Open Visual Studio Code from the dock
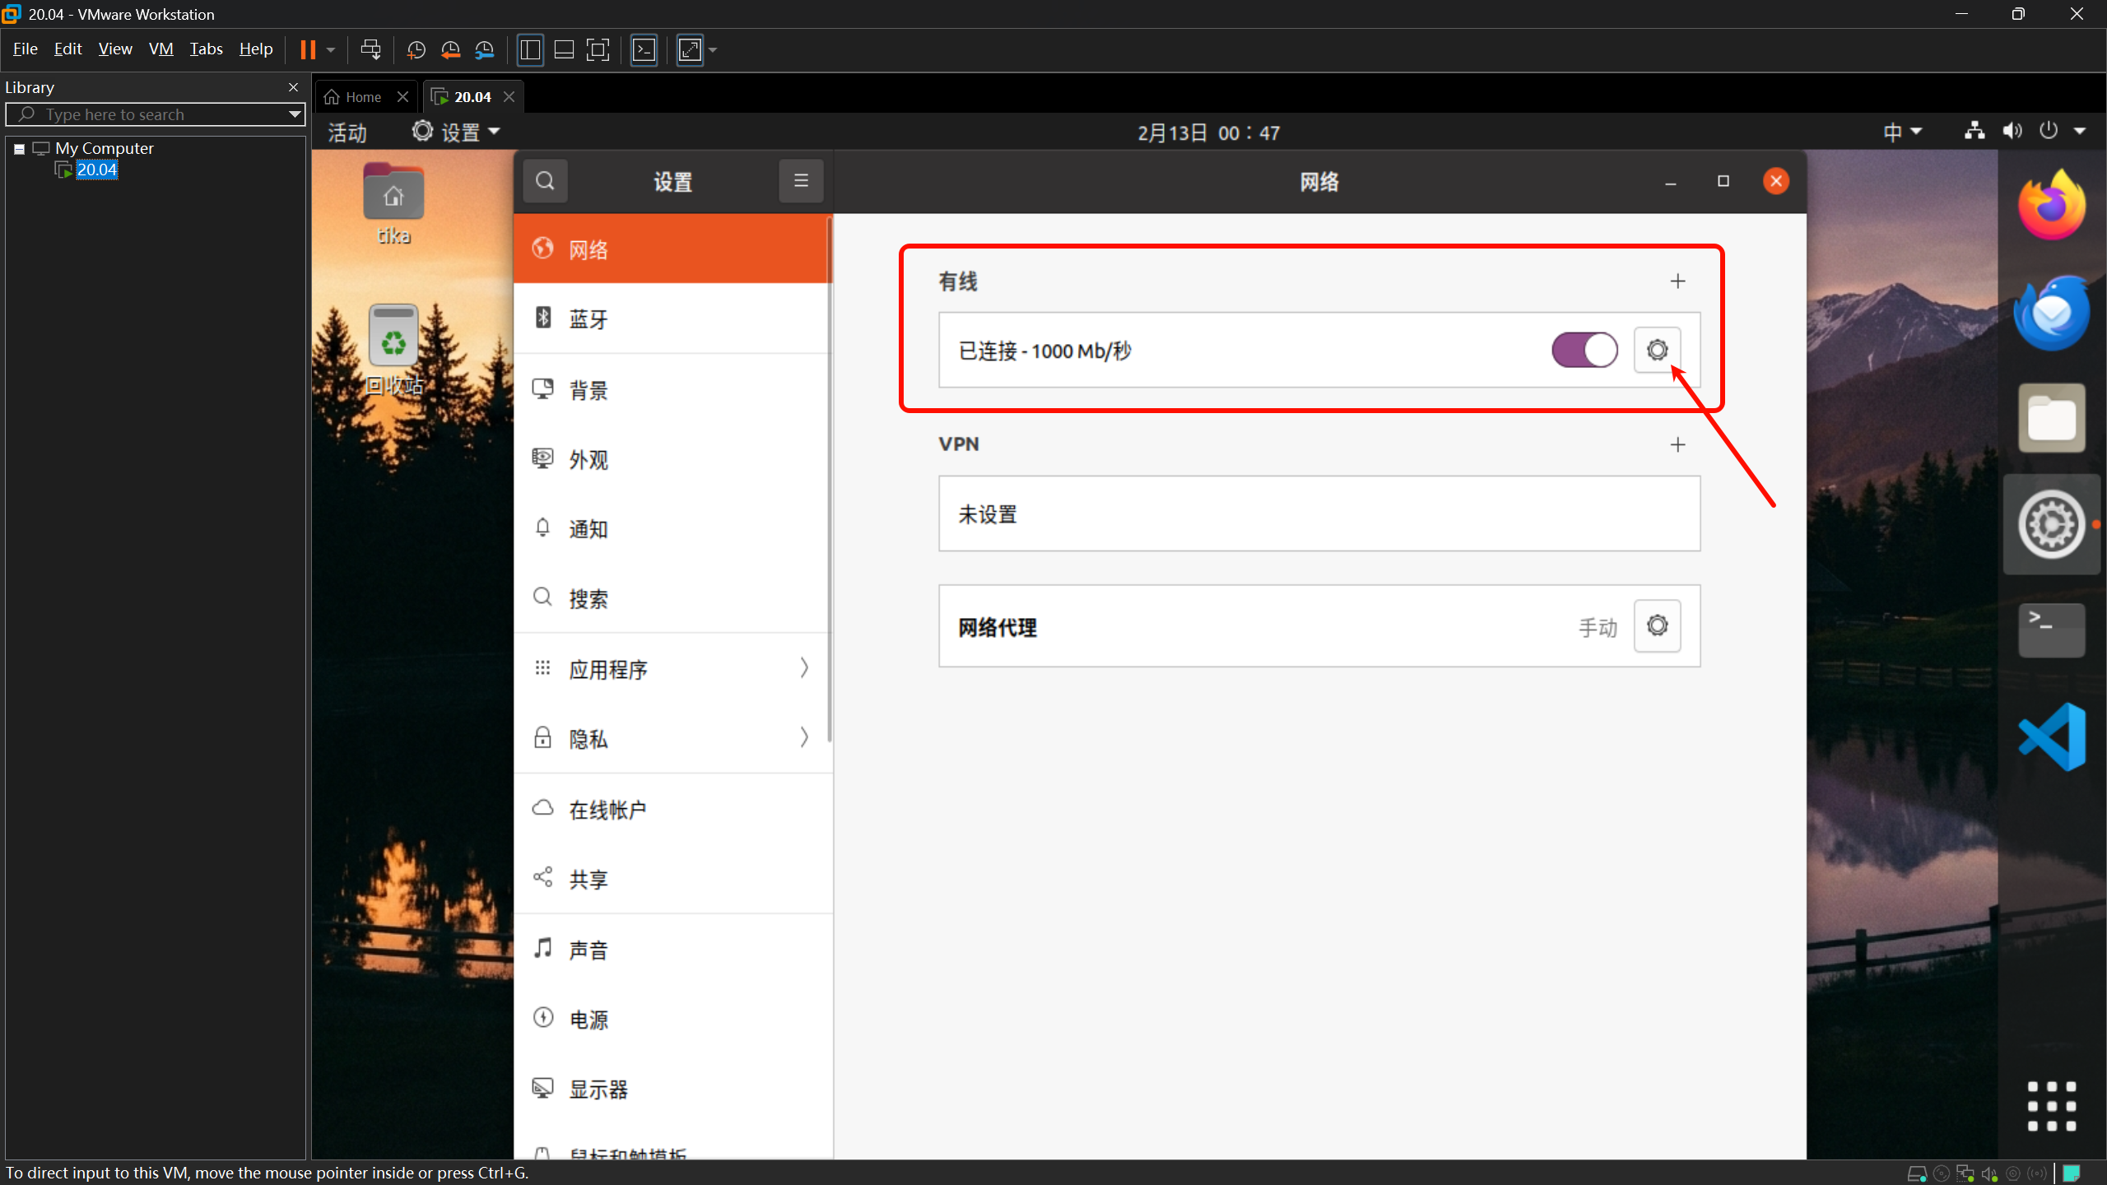The height and width of the screenshot is (1185, 2107). tap(2051, 737)
